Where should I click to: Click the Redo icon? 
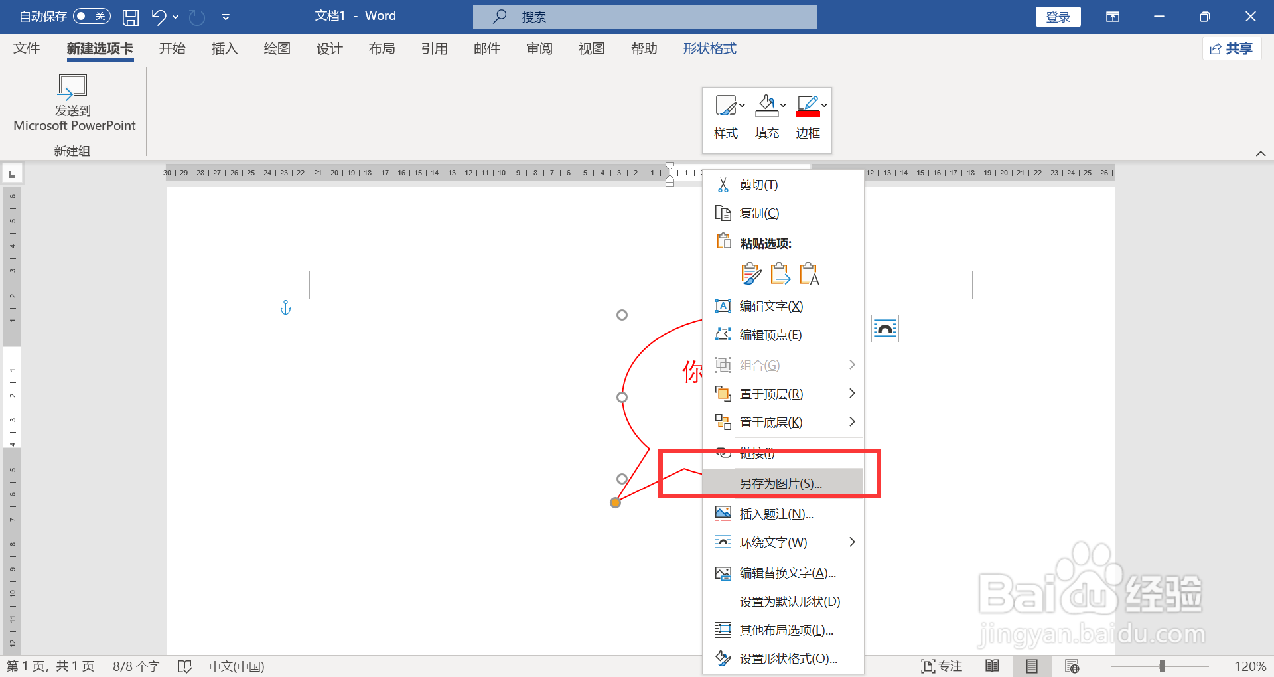pos(197,17)
